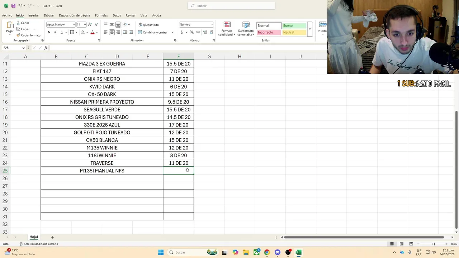This screenshot has height=258, width=459.
Task: Select the Incorrecto cell style
Action: click(x=269, y=32)
